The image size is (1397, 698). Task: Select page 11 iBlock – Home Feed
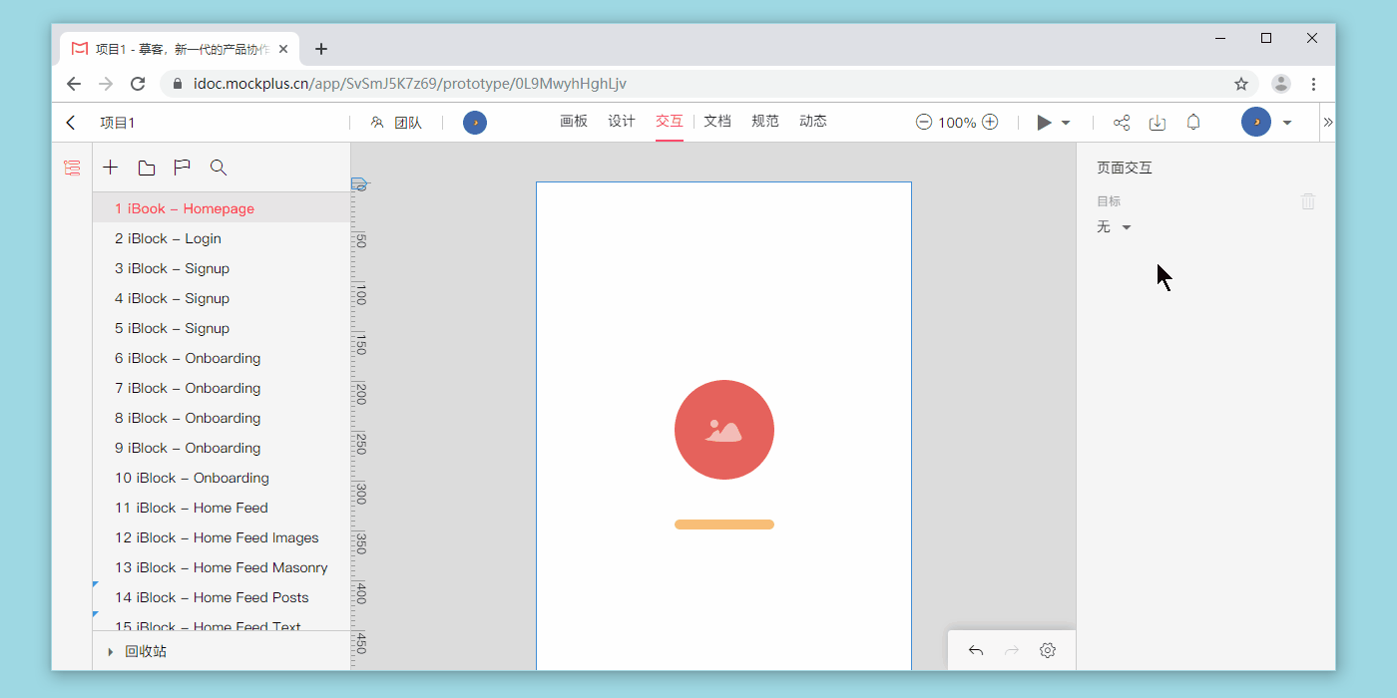192,508
